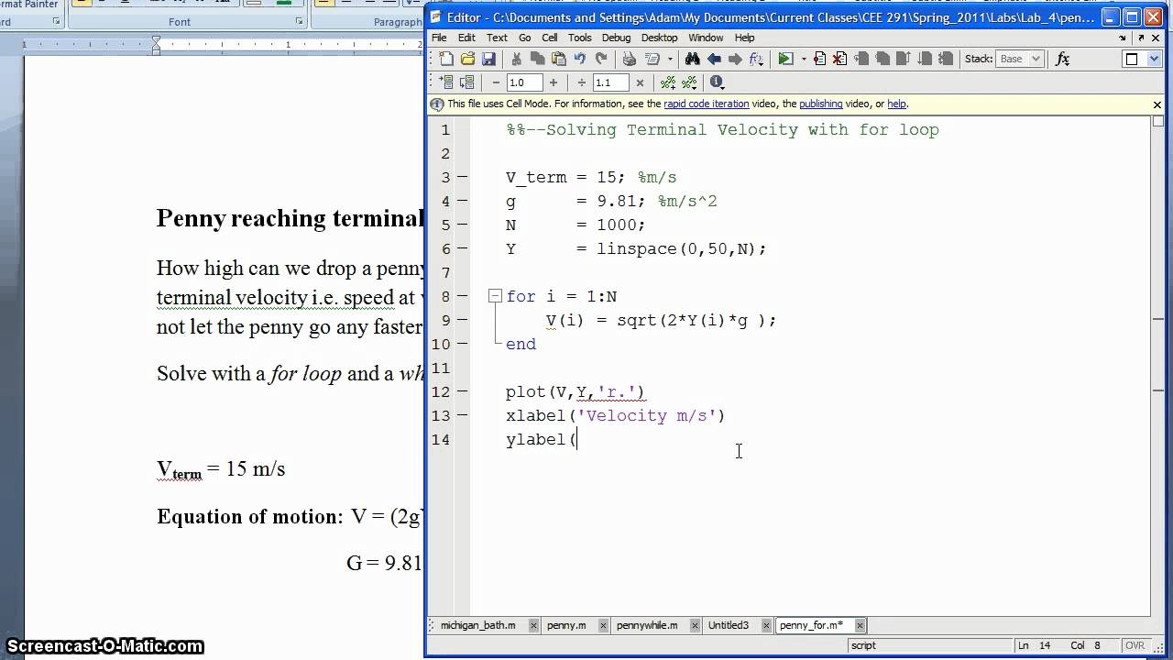Open the Cell menu
The height and width of the screenshot is (660, 1173).
click(550, 38)
